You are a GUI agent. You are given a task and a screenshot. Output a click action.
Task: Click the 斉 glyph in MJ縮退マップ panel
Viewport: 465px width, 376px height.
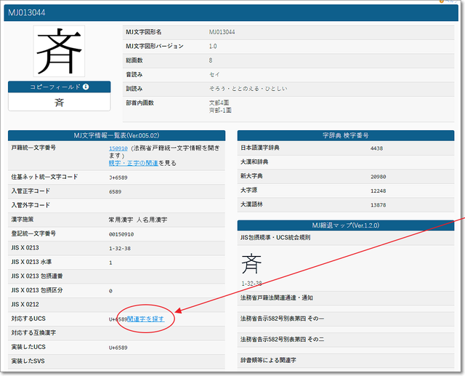click(251, 262)
